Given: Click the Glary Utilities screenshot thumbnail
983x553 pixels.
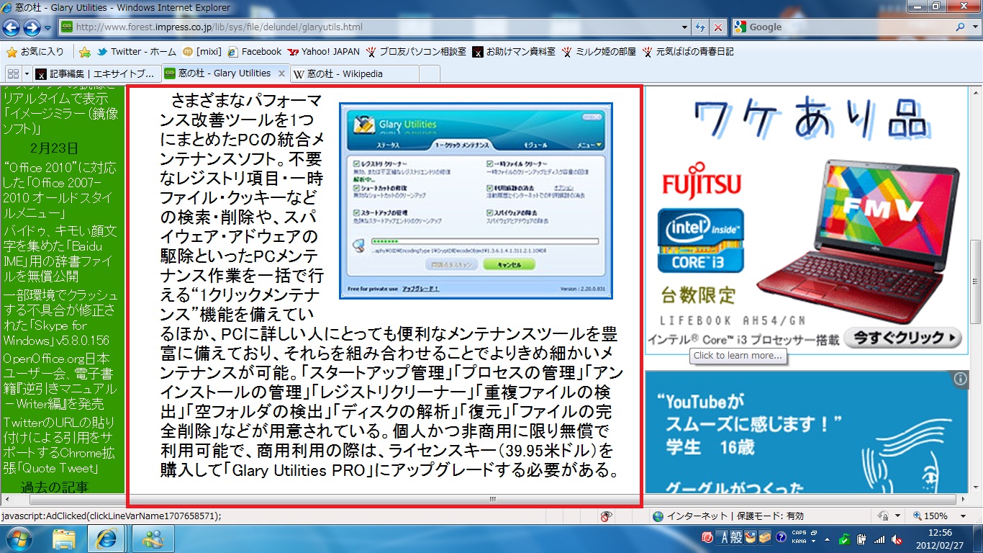Looking at the screenshot, I should pyautogui.click(x=476, y=201).
